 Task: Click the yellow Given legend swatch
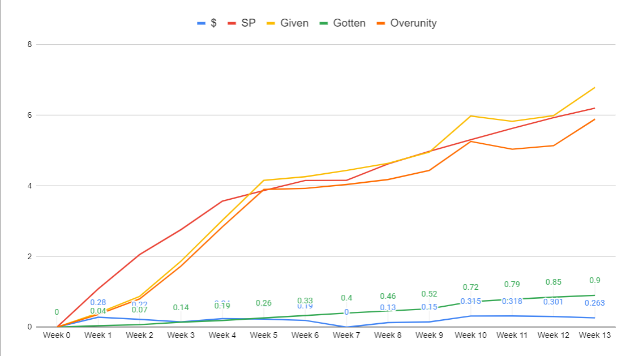271,24
